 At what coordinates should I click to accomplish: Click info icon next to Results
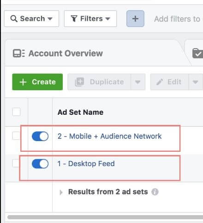(x=155, y=192)
